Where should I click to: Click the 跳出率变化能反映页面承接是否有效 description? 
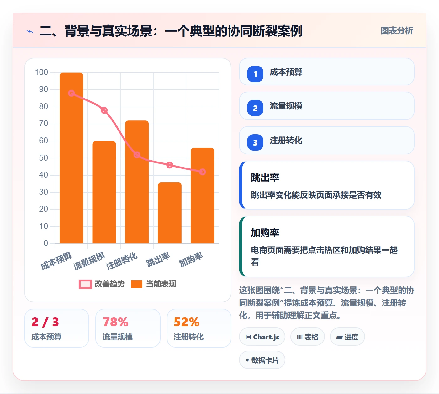[316, 195]
